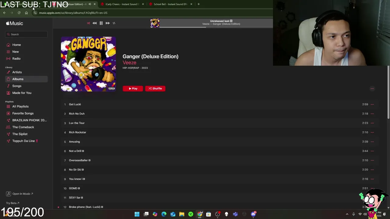
Task: Open All Playlists
Action: coord(20,106)
